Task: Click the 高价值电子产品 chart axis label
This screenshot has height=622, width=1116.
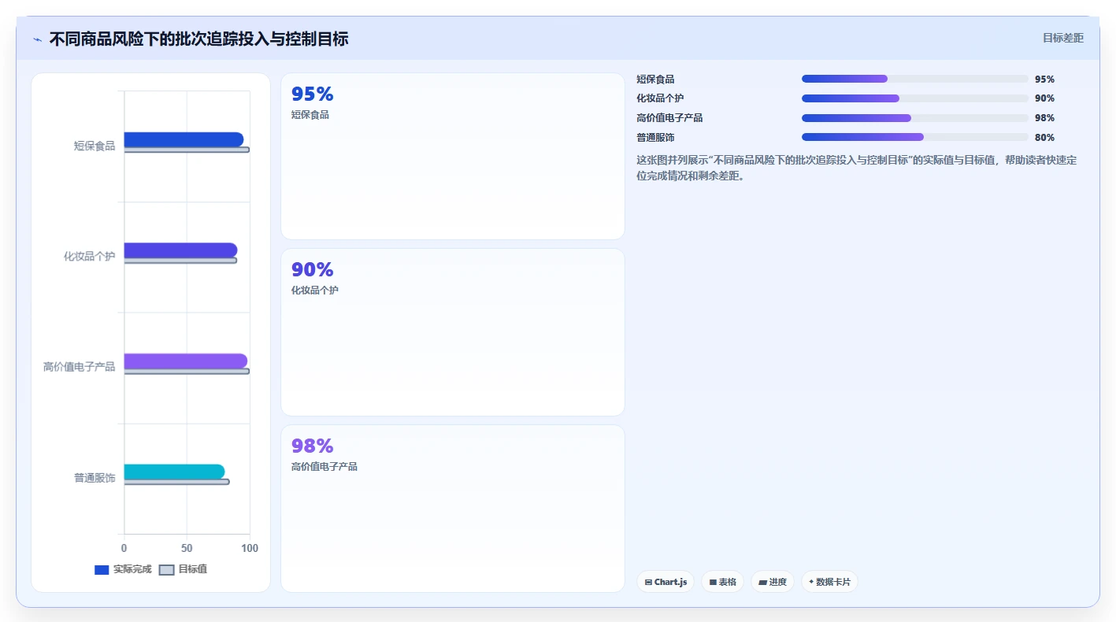Action: (79, 367)
